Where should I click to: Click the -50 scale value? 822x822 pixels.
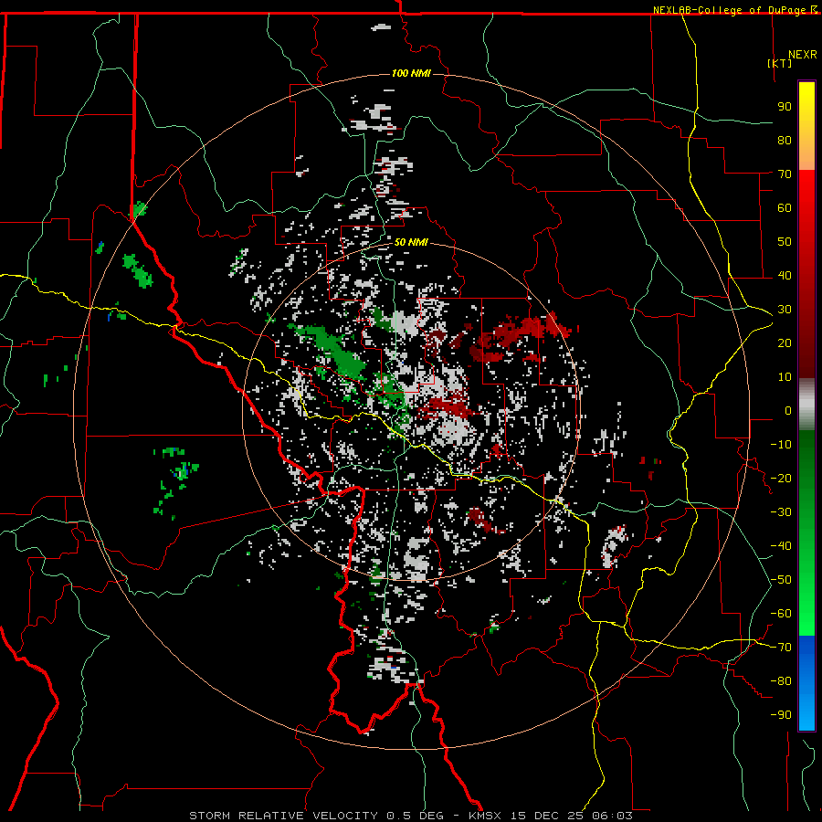781,580
